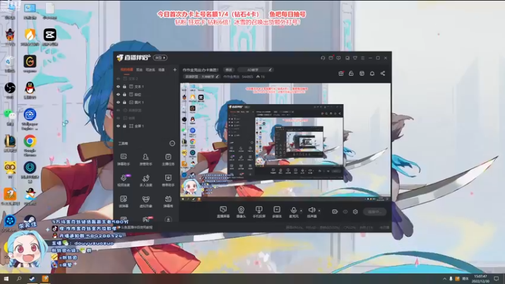Click the broadcasting status button at bottom right

[x=374, y=212]
